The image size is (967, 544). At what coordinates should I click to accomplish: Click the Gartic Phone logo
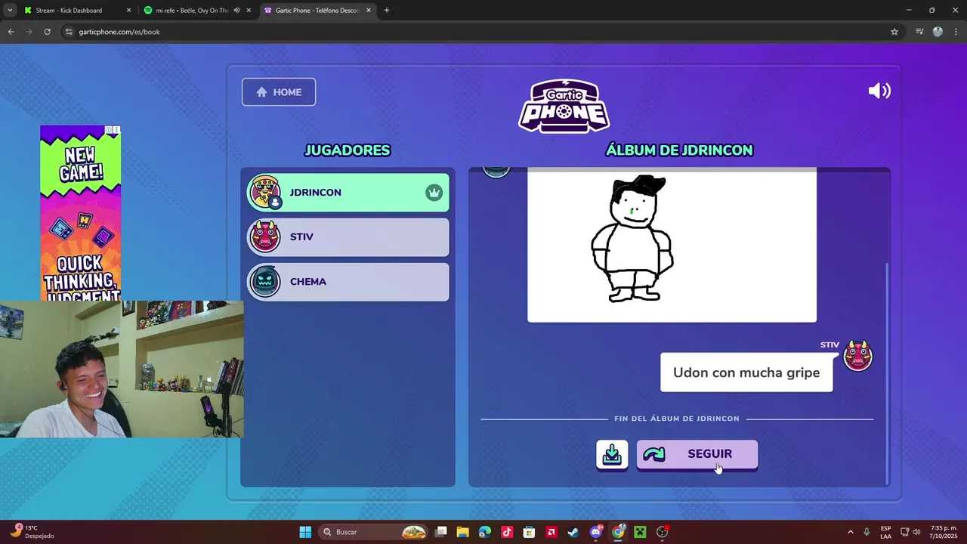click(564, 106)
